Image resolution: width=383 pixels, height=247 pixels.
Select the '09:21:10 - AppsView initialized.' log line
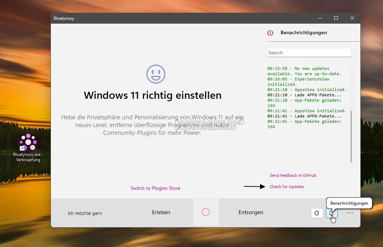point(307,90)
